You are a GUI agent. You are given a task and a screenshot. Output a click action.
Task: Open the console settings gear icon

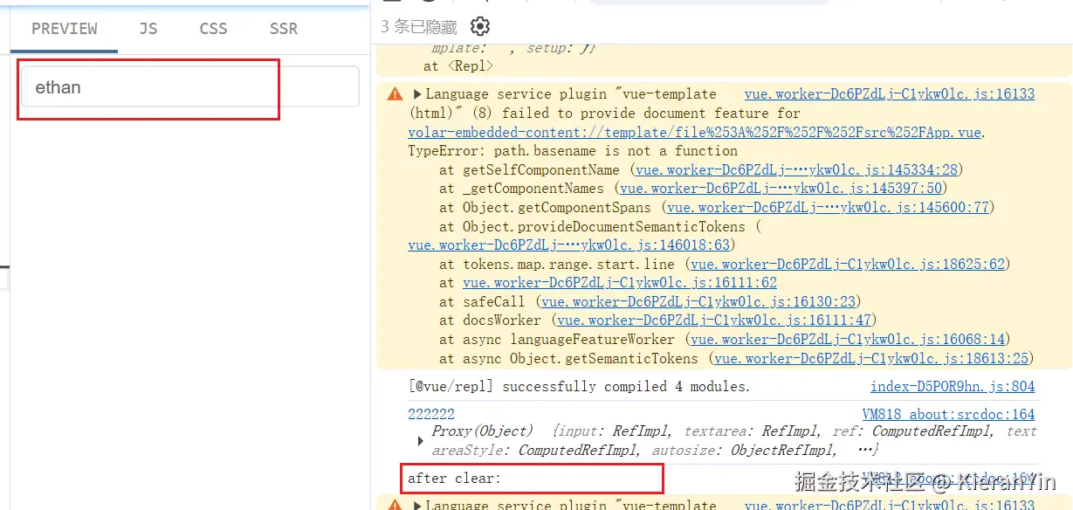tap(480, 26)
